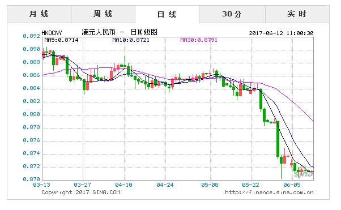The width and height of the screenshot is (341, 210).
Task: Click the 0.892 price axis label
Action: (x=32, y=36)
